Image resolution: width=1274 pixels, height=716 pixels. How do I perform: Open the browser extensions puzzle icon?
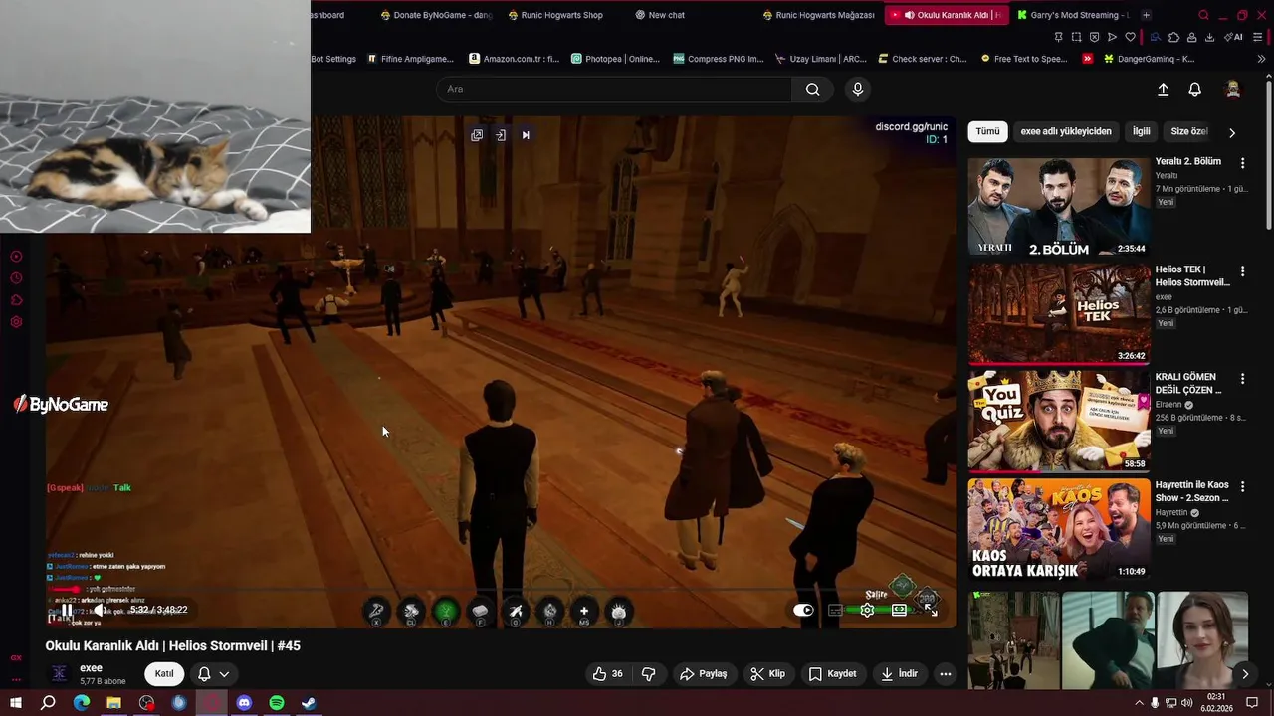(x=1173, y=37)
